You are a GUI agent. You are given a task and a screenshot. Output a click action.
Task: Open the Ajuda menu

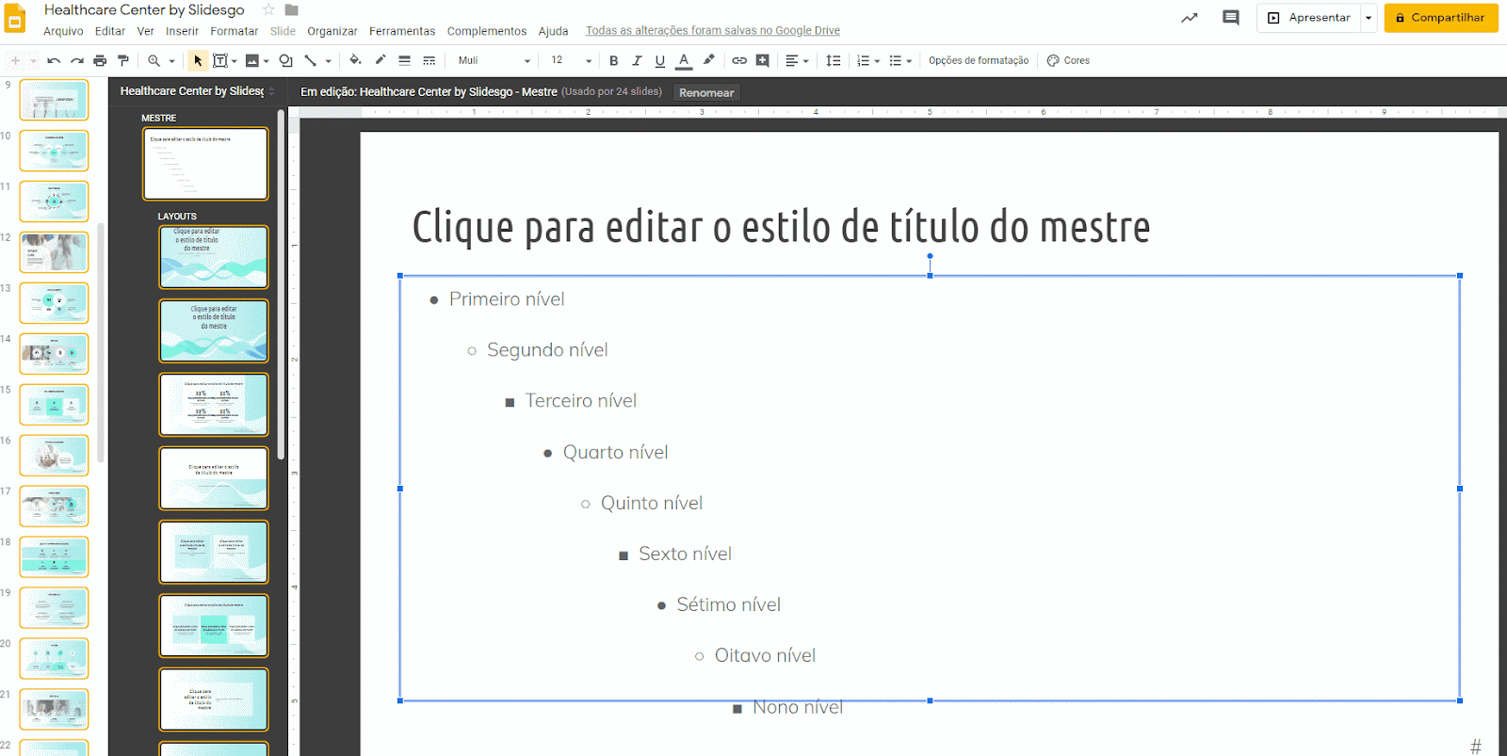tap(554, 31)
